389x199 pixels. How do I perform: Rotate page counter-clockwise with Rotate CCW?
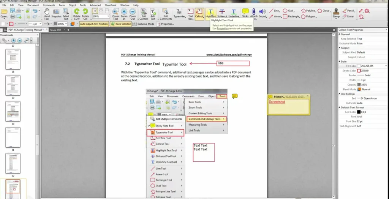pos(77,14)
